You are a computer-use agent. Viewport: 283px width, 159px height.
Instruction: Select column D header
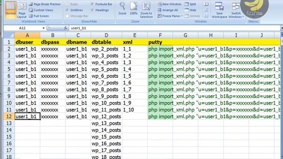click(106, 35)
